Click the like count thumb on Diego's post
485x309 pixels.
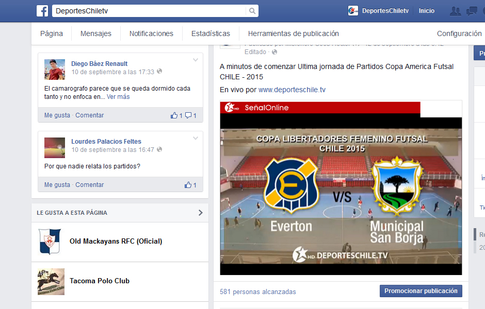(174, 115)
